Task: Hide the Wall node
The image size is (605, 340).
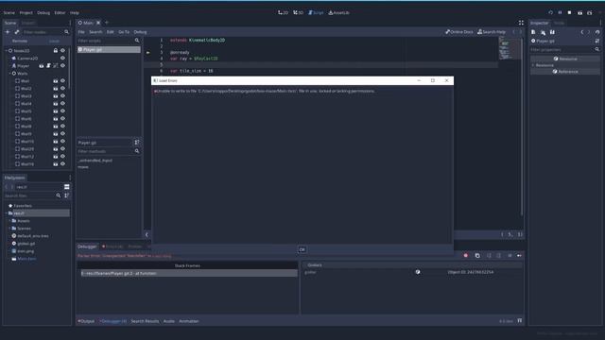Action: click(63, 81)
